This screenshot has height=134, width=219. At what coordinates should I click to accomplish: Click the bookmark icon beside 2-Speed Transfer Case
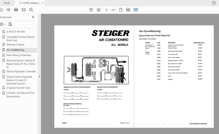[4, 88]
